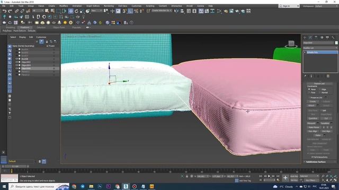Click Configure Modifier Sets icon

[x=328, y=76]
